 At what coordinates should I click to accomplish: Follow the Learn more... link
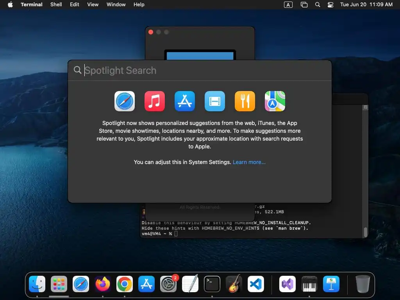249,162
